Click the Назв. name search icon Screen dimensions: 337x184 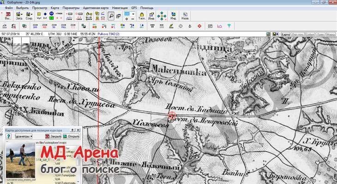(x=185, y=16)
